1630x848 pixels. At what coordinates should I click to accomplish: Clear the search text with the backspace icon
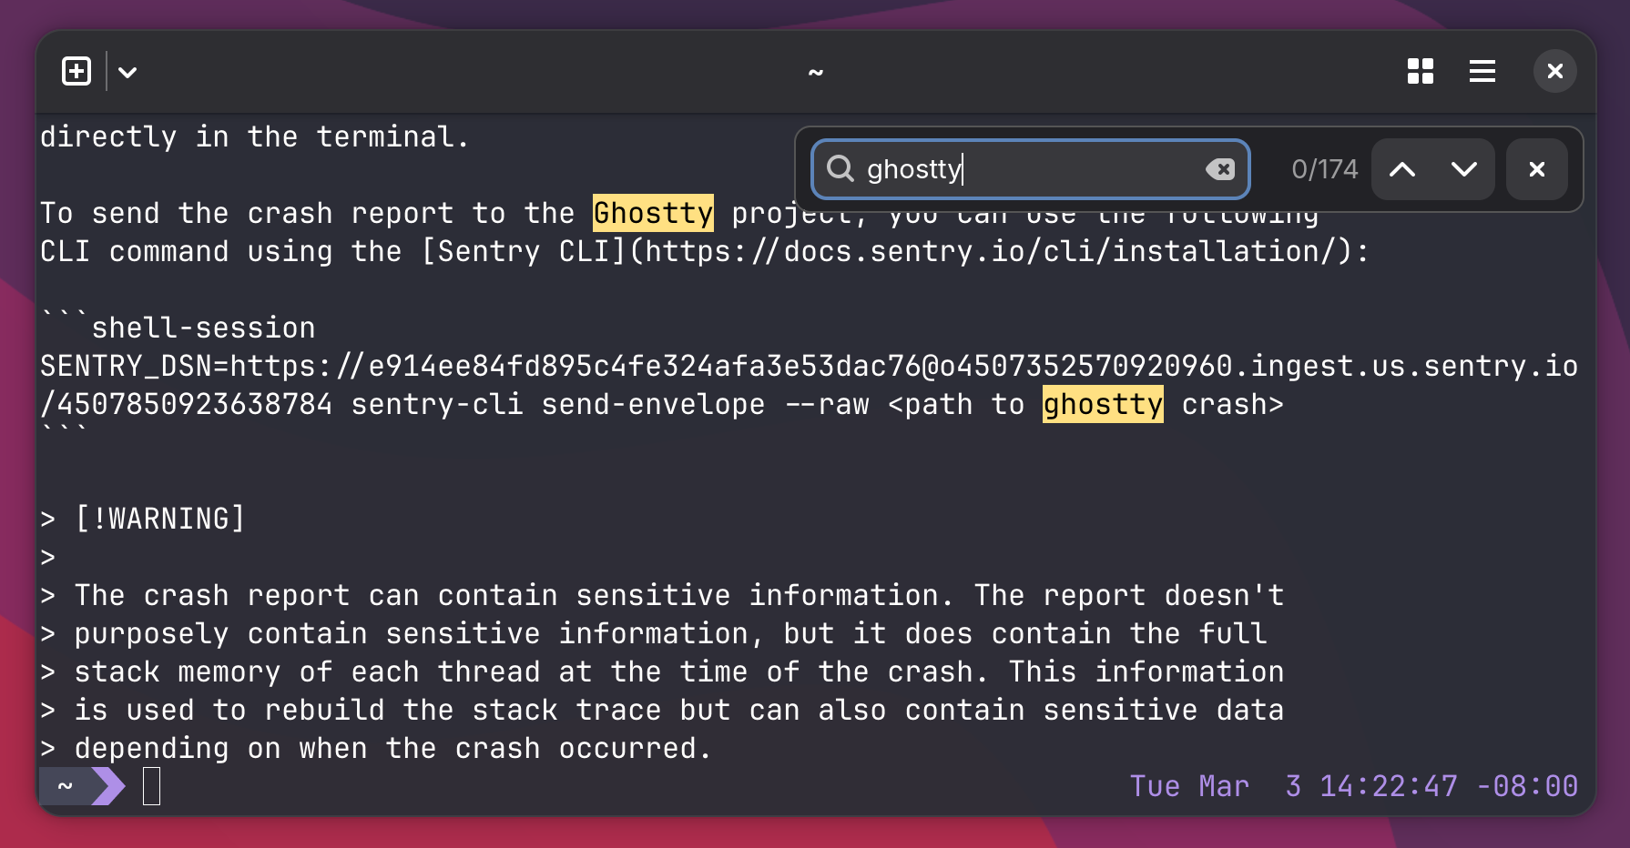click(x=1221, y=169)
